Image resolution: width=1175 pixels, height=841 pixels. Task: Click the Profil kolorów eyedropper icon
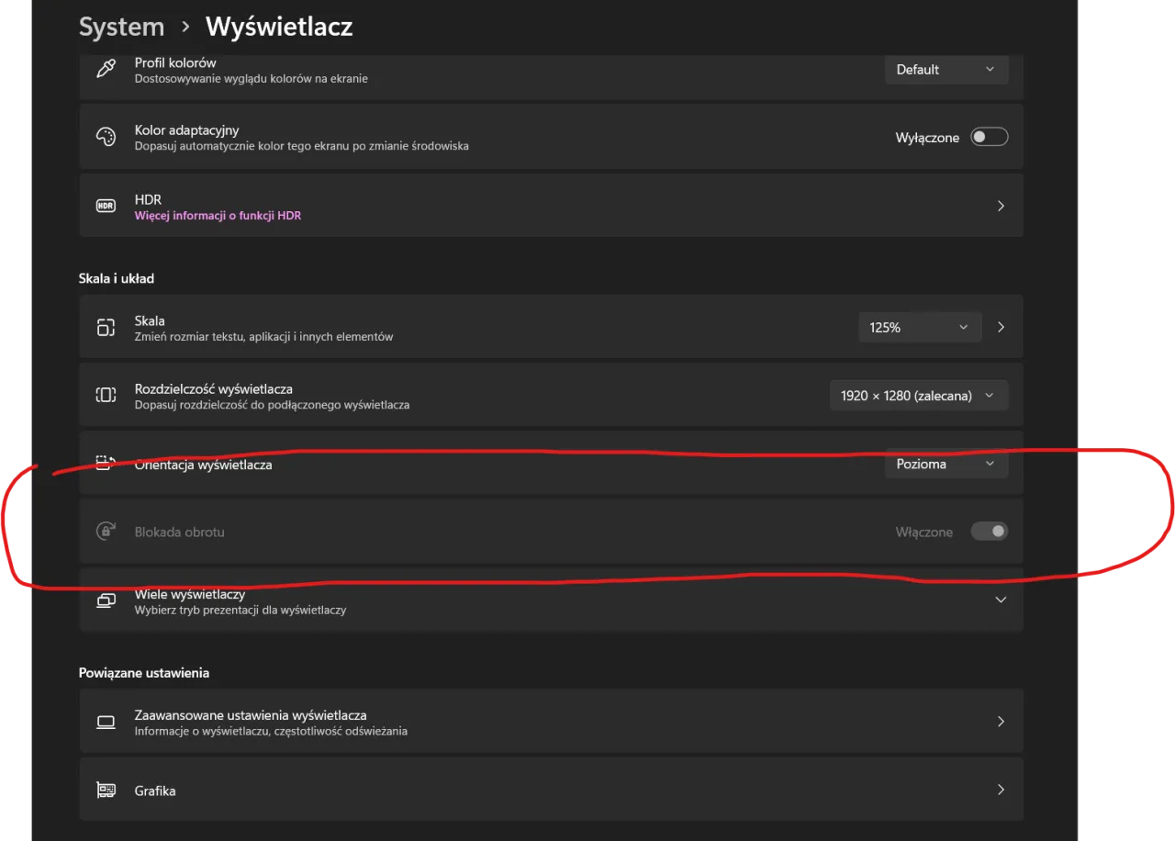(106, 68)
